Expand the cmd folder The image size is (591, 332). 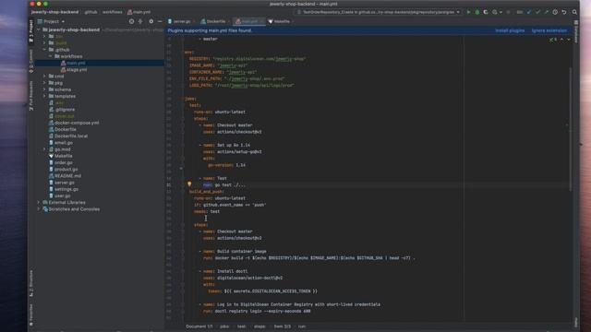point(44,76)
